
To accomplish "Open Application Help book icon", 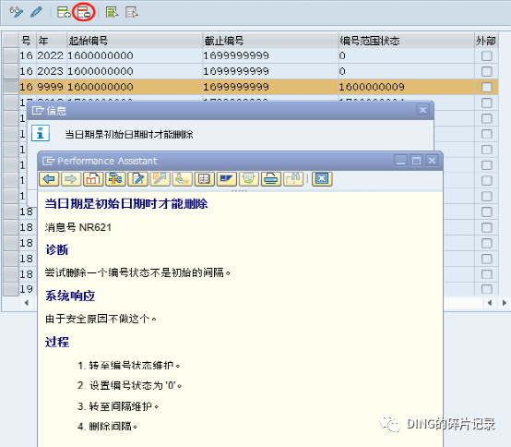I will pos(93,179).
